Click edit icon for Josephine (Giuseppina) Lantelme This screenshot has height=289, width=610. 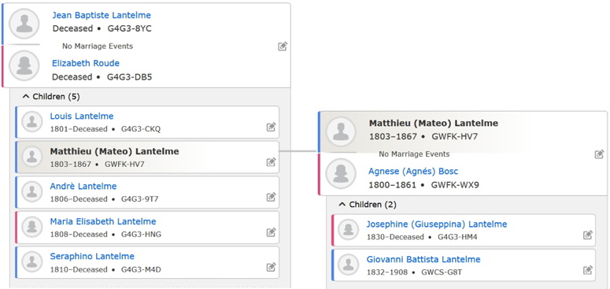pos(588,235)
